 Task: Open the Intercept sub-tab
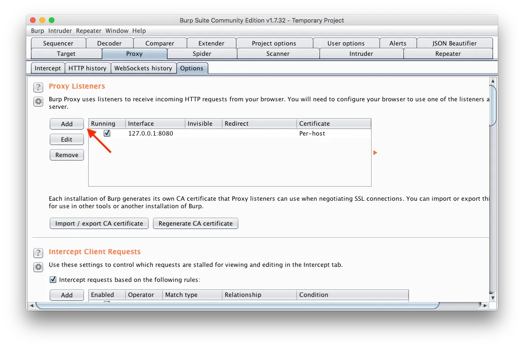(x=48, y=68)
